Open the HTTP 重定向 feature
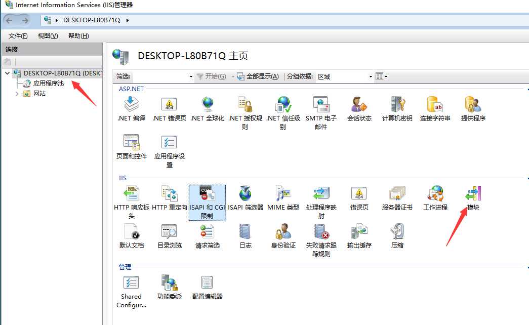The height and width of the screenshot is (325, 529). 170,198
